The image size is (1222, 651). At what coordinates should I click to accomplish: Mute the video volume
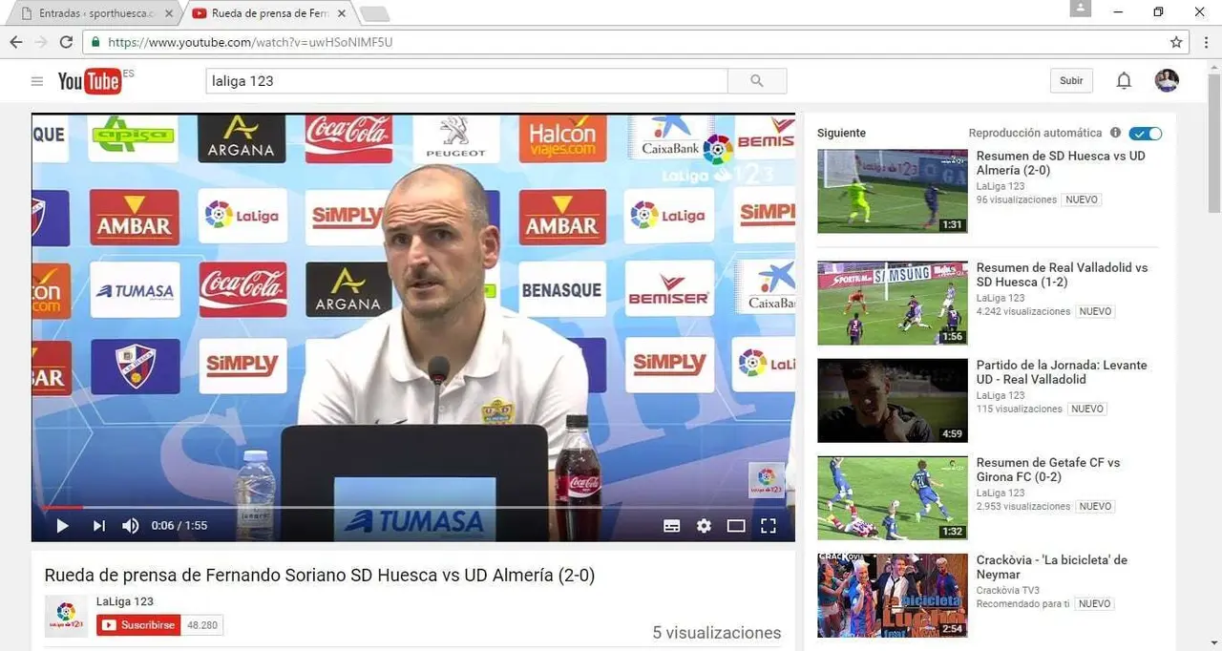pyautogui.click(x=131, y=525)
